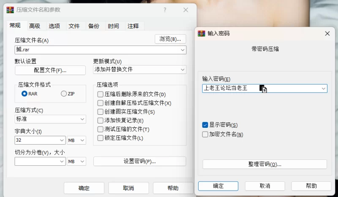The height and width of the screenshot is (197, 338).
Task: Click 确定 in the archive parameters dialog
Action: tap(84, 188)
